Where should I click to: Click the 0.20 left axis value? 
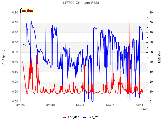click(x=15, y=82)
